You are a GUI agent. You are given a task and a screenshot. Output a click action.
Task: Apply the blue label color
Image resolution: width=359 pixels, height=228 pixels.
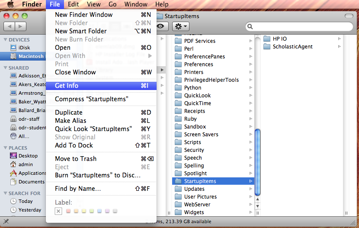[x=99, y=211]
